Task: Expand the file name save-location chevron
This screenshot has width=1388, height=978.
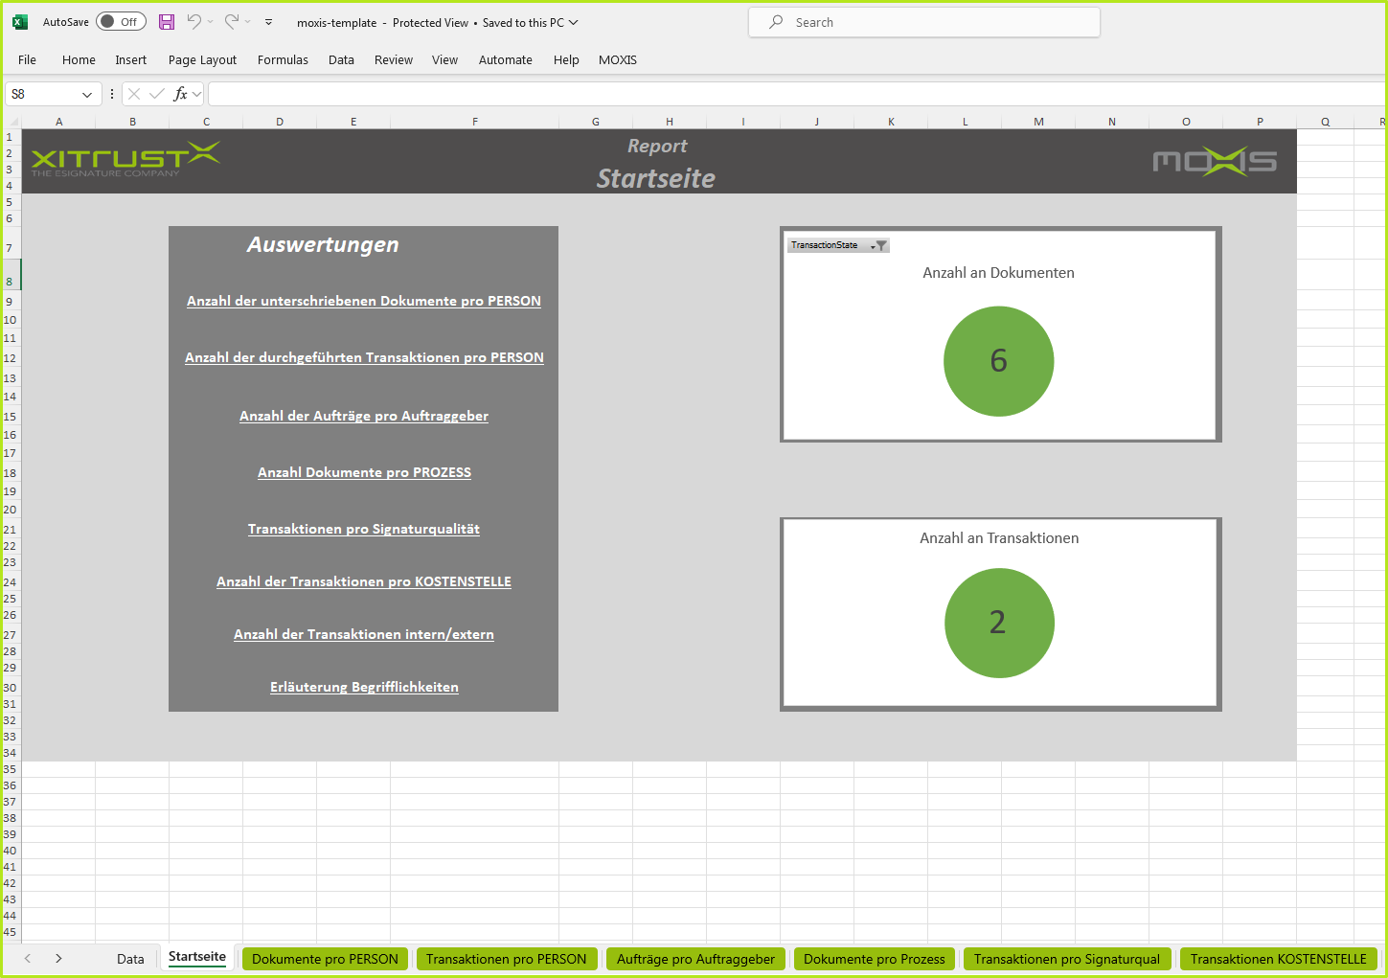Action: point(574,23)
